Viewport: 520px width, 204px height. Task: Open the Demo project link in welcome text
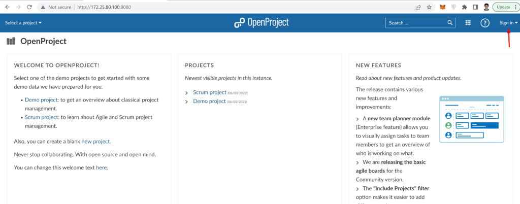pyautogui.click(x=42, y=99)
